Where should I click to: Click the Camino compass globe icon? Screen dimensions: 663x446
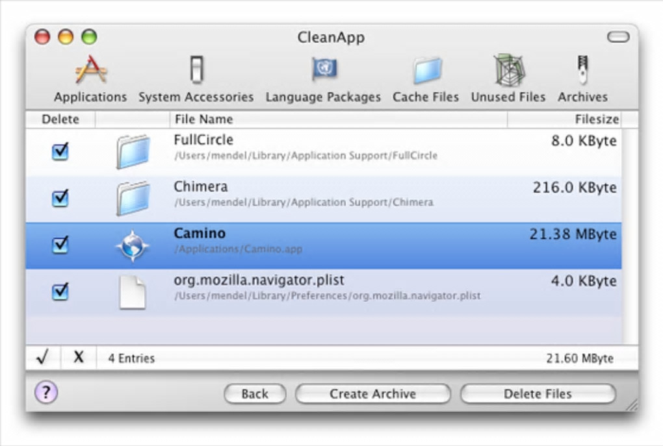(133, 246)
